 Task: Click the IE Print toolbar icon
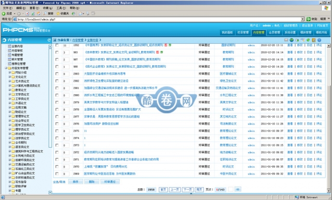point(88,13)
